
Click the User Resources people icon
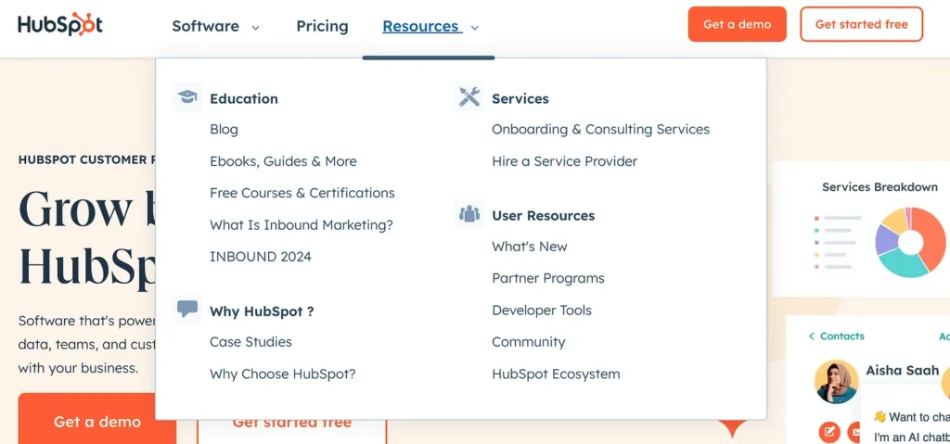tap(469, 214)
